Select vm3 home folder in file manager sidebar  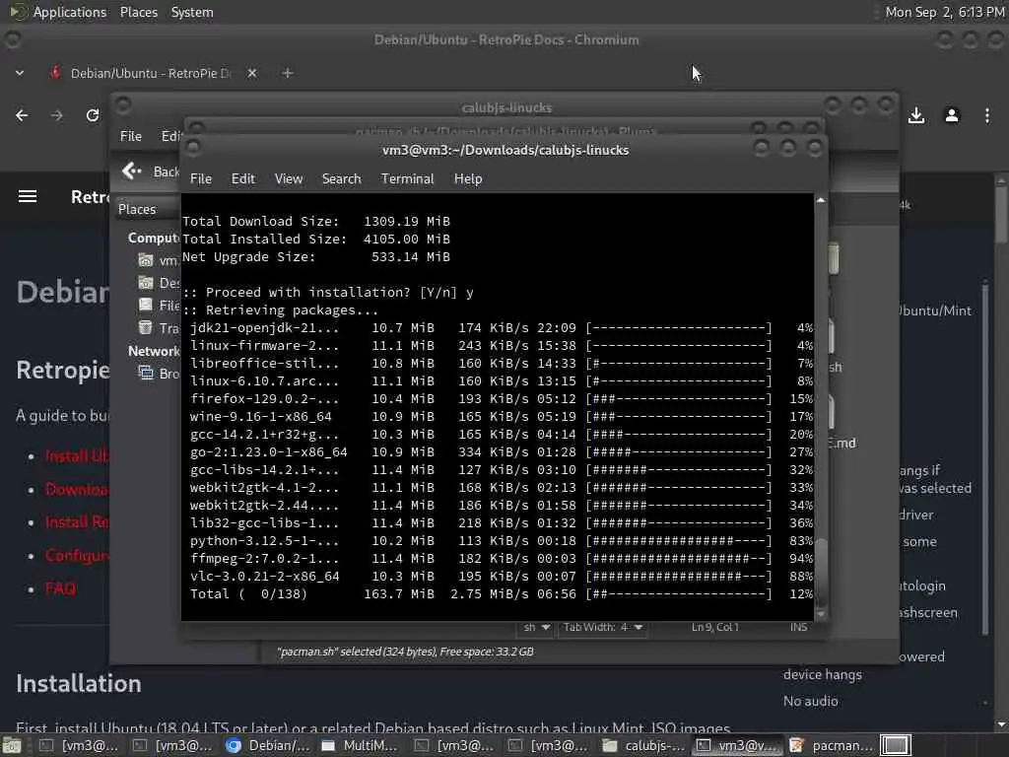[x=159, y=260]
